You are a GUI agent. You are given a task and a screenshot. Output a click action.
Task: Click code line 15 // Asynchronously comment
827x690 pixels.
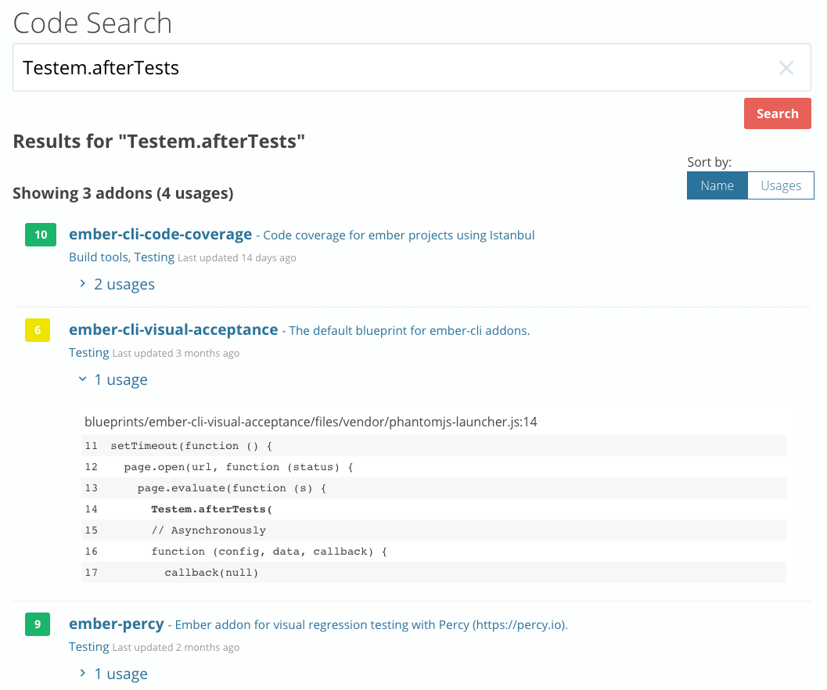433,530
